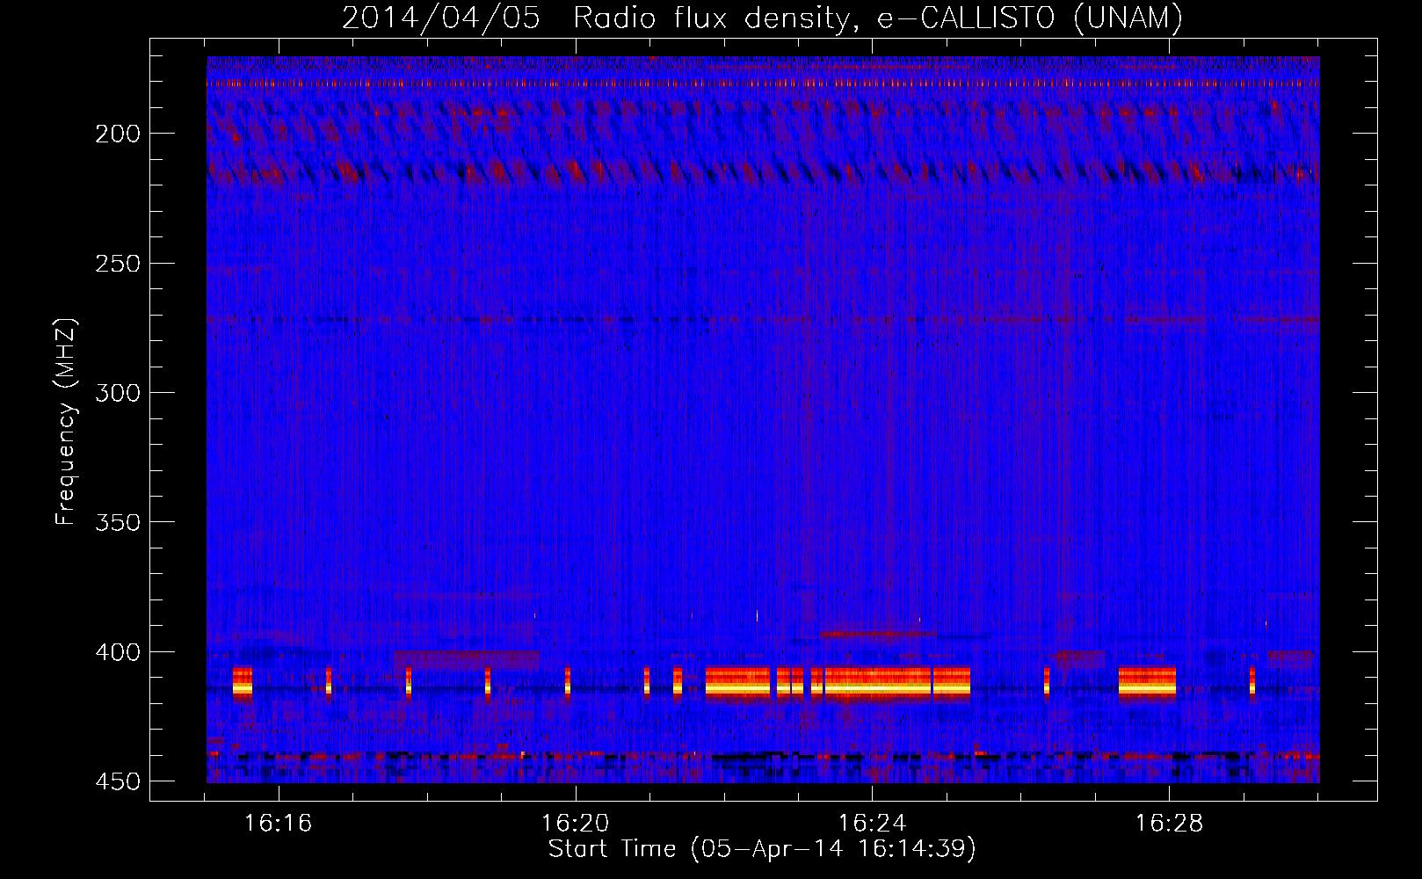Click the bright burst just before 16:28 at 410 MHz
Screen dimensions: 1422x879
(1147, 682)
